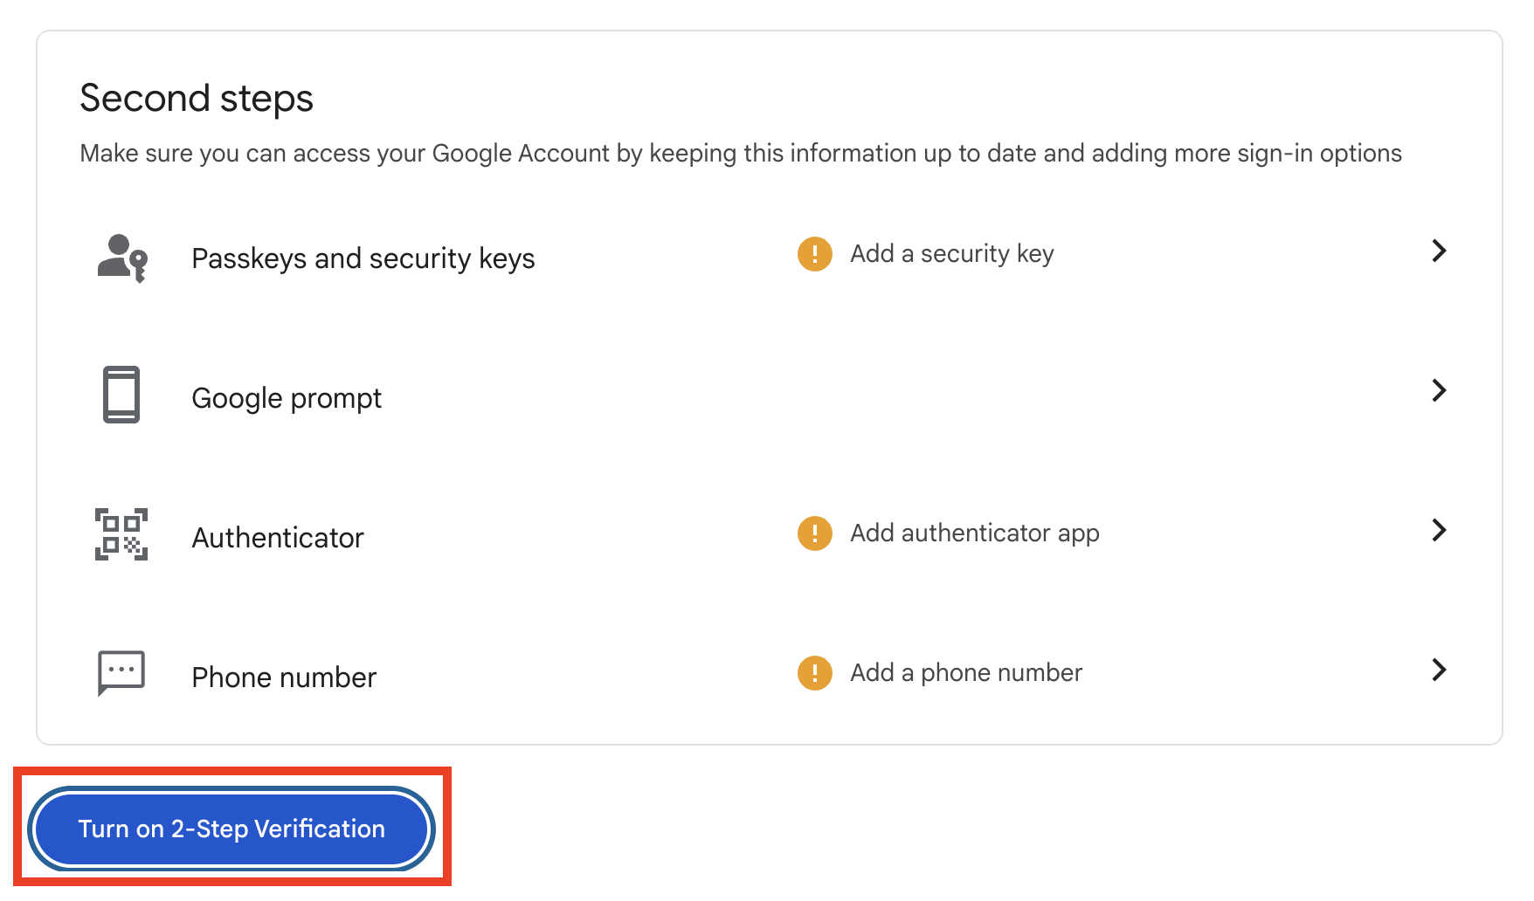Select the Passkeys and security keys option

click(363, 258)
